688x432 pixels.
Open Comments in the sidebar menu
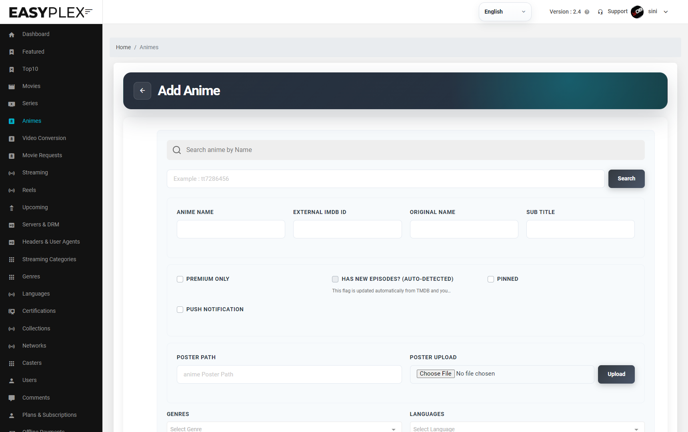coord(36,398)
